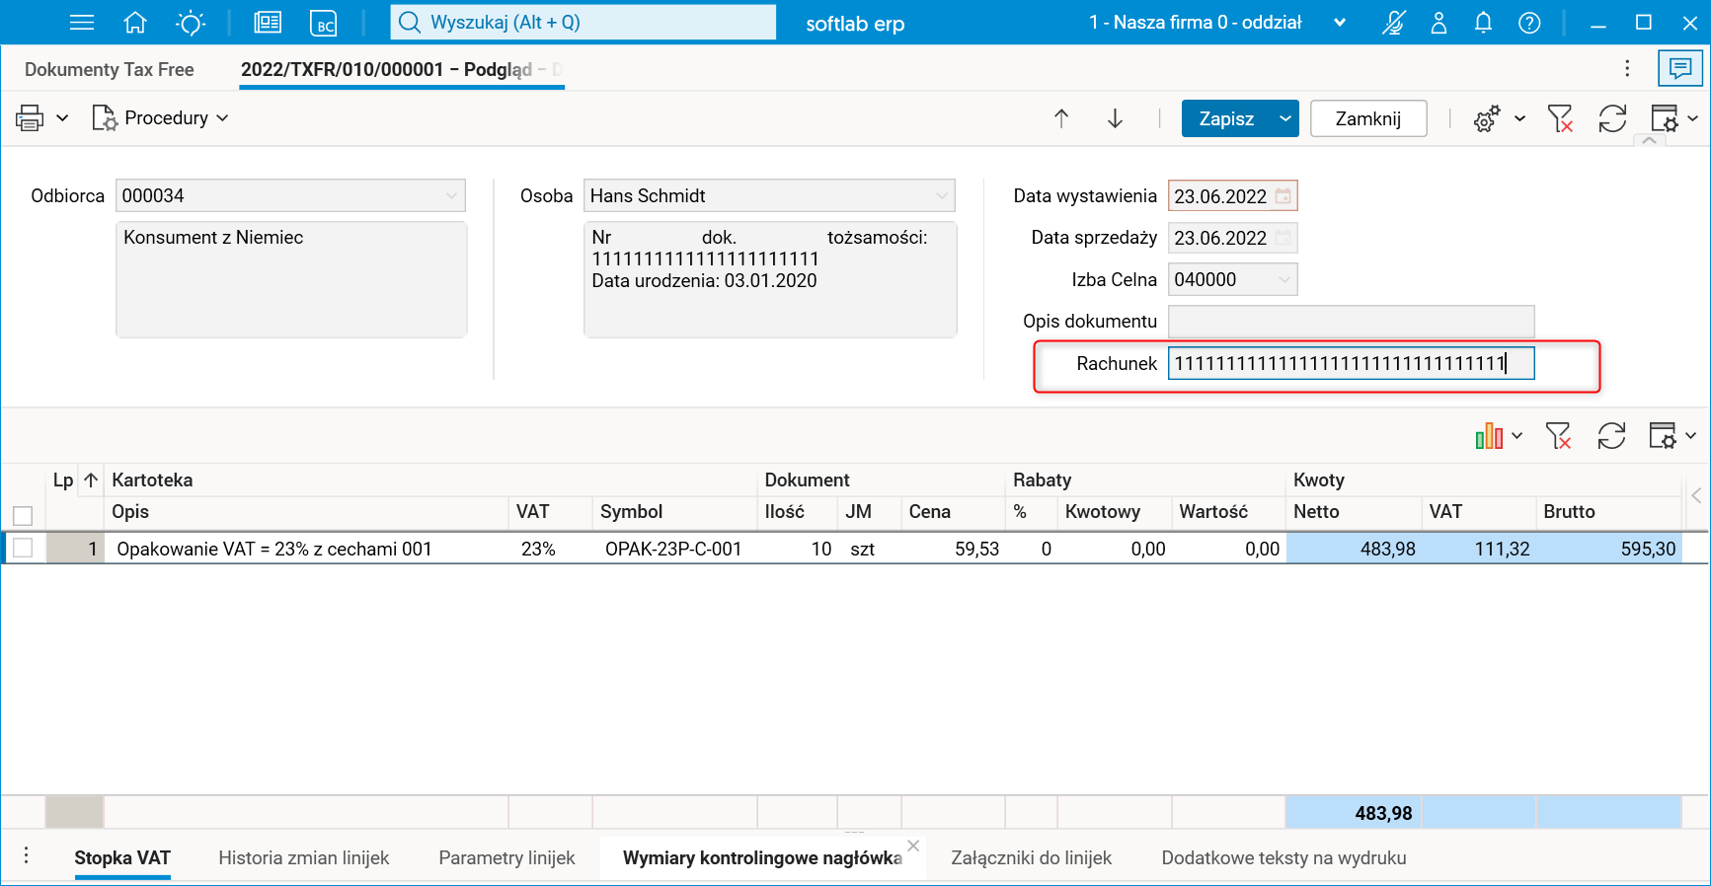Expand the Procedury menu
This screenshot has height=886, width=1711.
pos(160,118)
